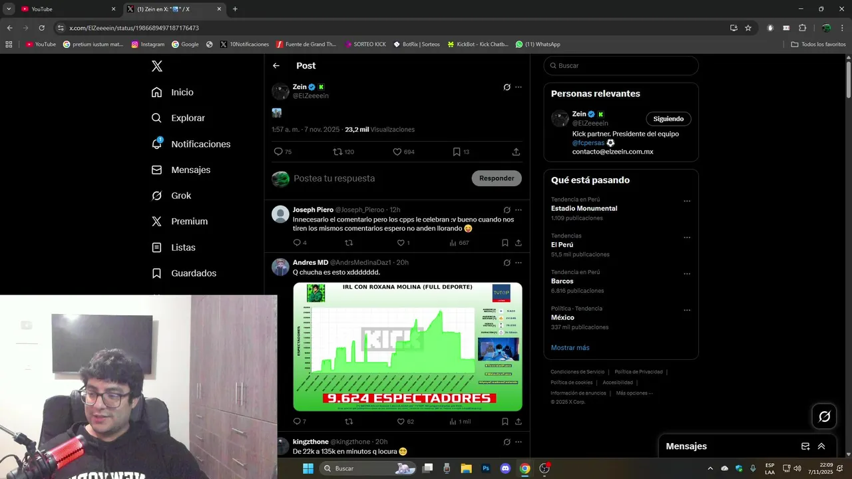The image size is (852, 479).
Task: Open File Explorer from the taskbar
Action: click(x=466, y=468)
